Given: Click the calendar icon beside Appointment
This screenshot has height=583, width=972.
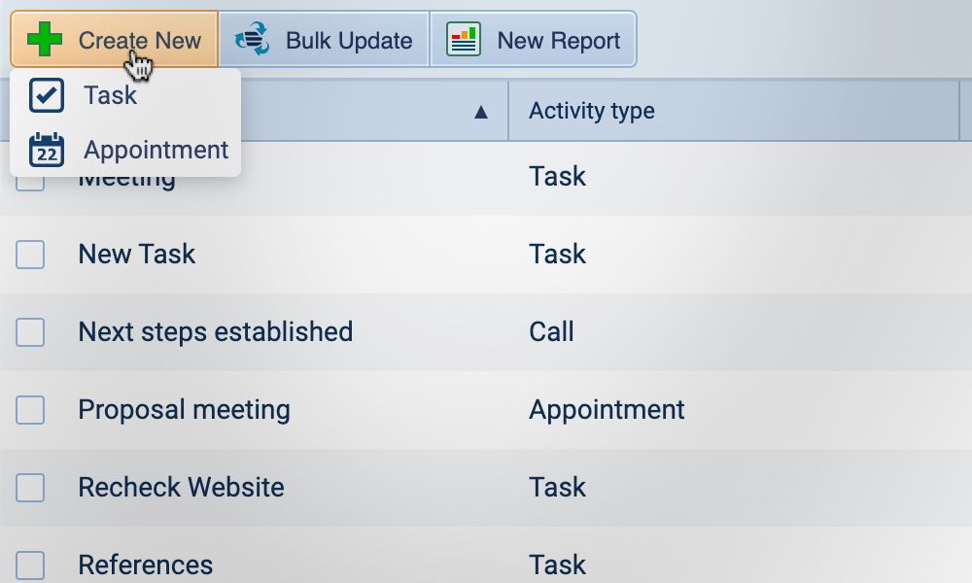Looking at the screenshot, I should pos(47,150).
